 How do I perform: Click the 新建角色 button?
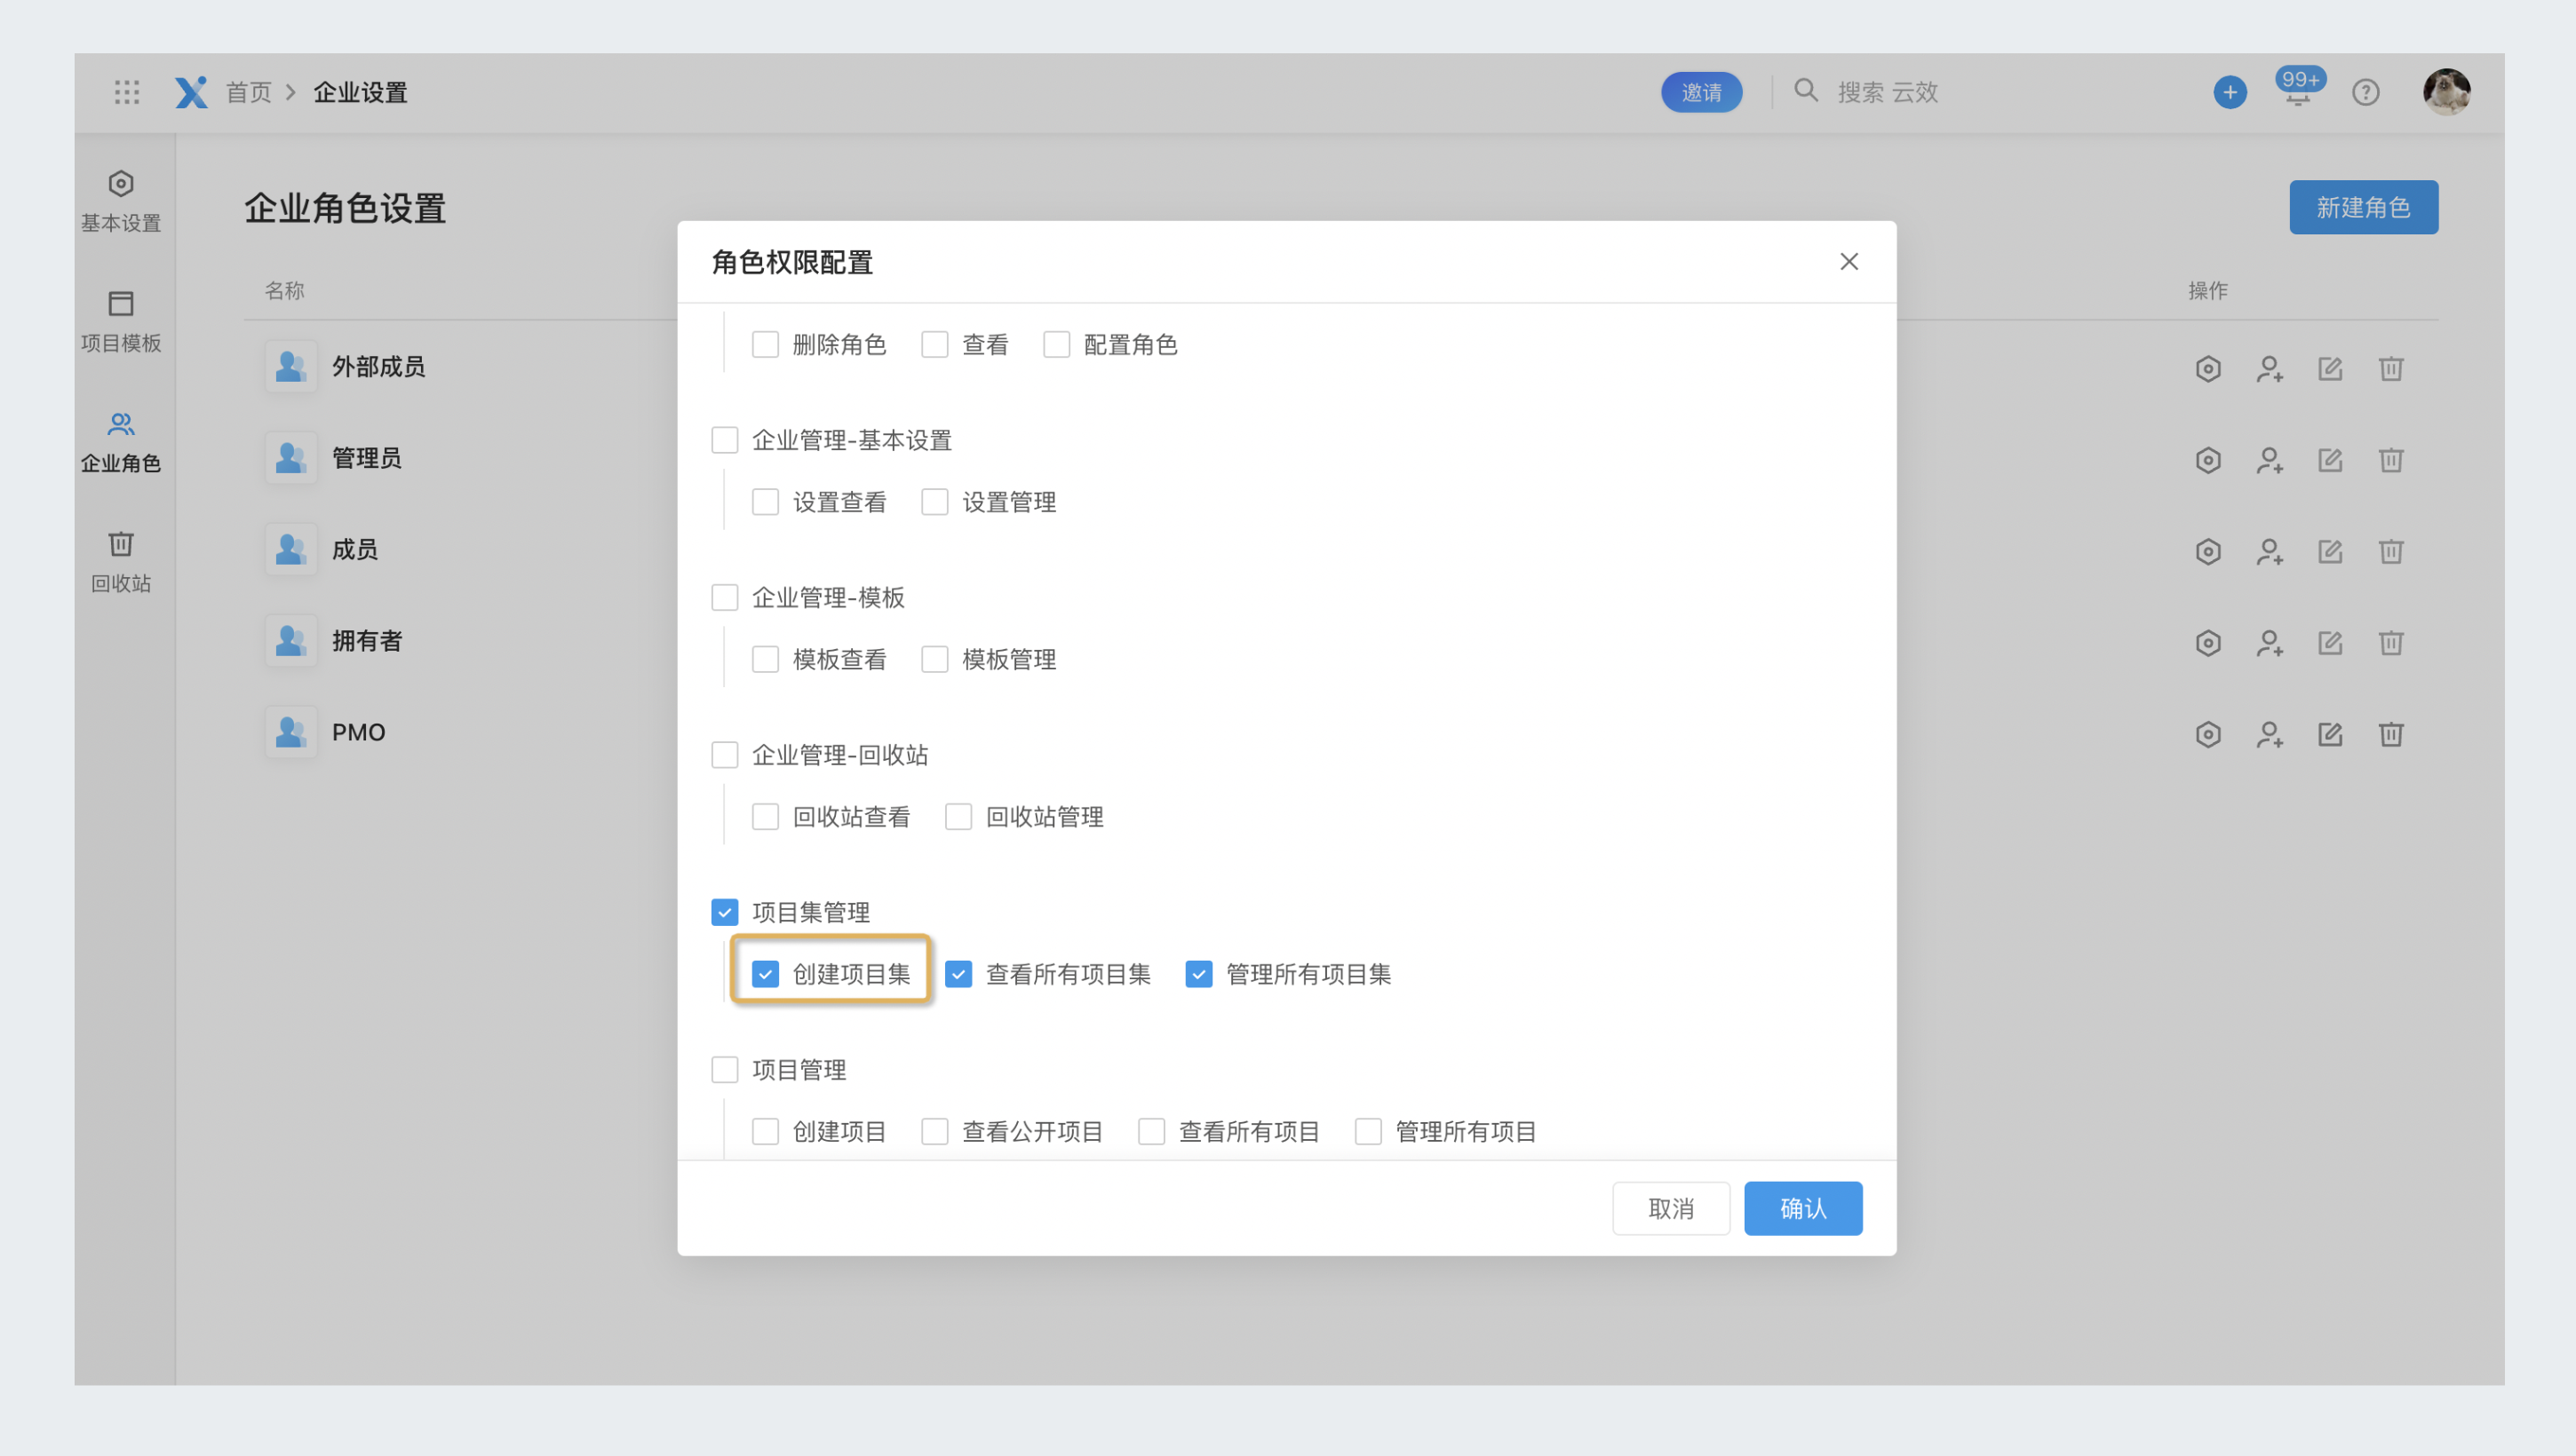click(2363, 207)
